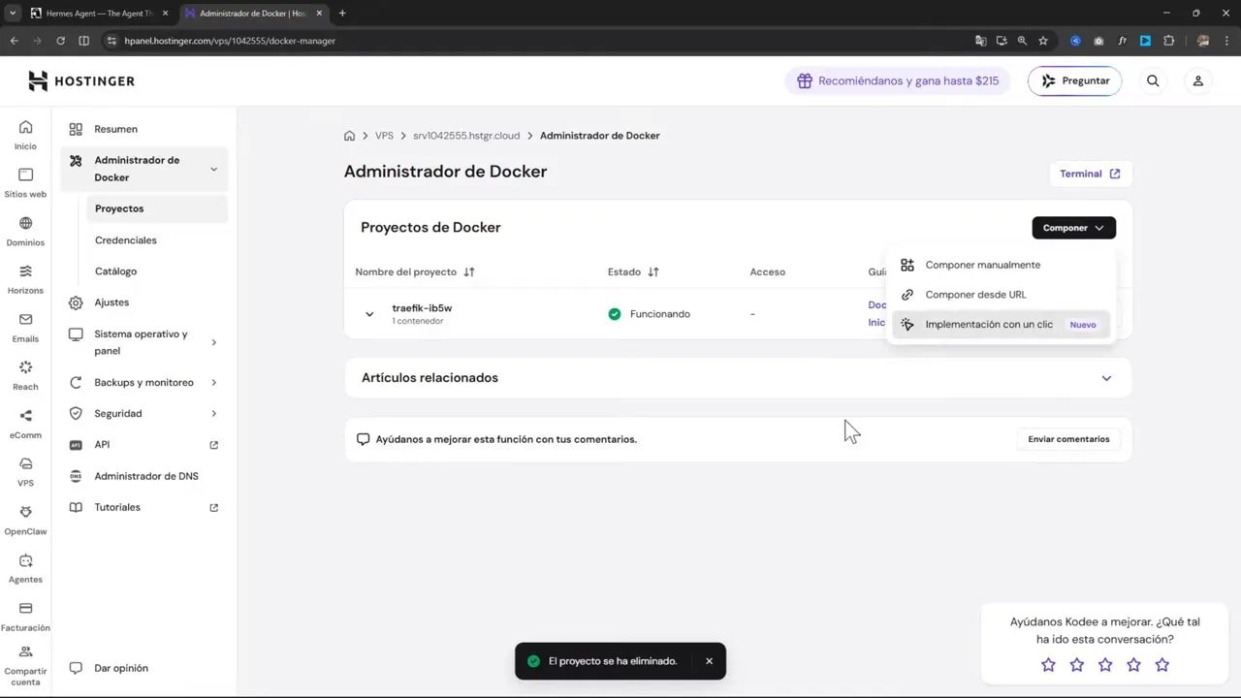Open Inicio in the left rail
This screenshot has height=698, width=1241.
click(x=25, y=135)
